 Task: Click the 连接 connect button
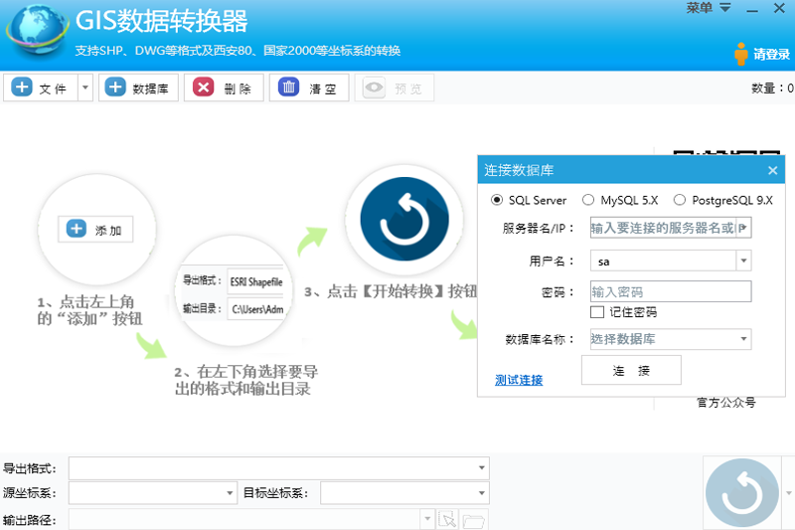click(631, 370)
